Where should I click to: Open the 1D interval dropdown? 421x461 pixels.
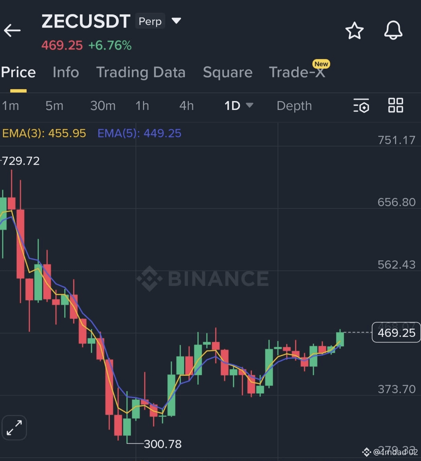coord(239,105)
